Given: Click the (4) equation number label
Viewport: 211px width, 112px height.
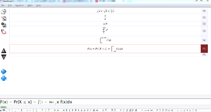Looking at the screenshot, I should [x=204, y=40].
